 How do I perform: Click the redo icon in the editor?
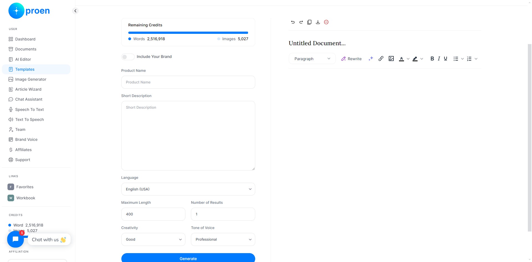(x=301, y=22)
